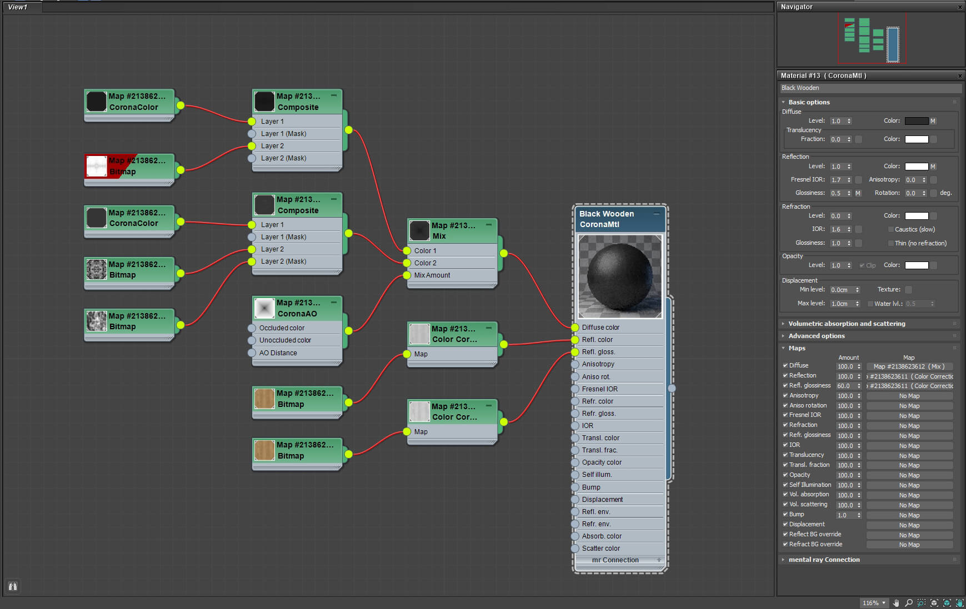Click the Displacement input socket on Black Wooden
Image resolution: width=966 pixels, height=609 pixels.
(575, 500)
